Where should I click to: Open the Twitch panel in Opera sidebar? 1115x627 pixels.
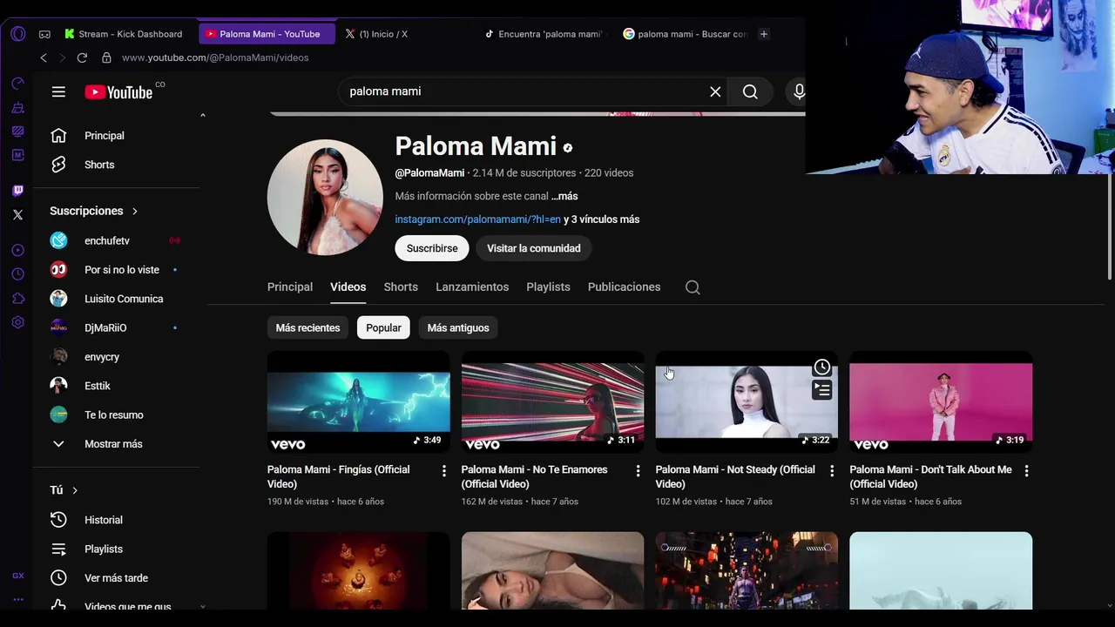click(x=17, y=191)
